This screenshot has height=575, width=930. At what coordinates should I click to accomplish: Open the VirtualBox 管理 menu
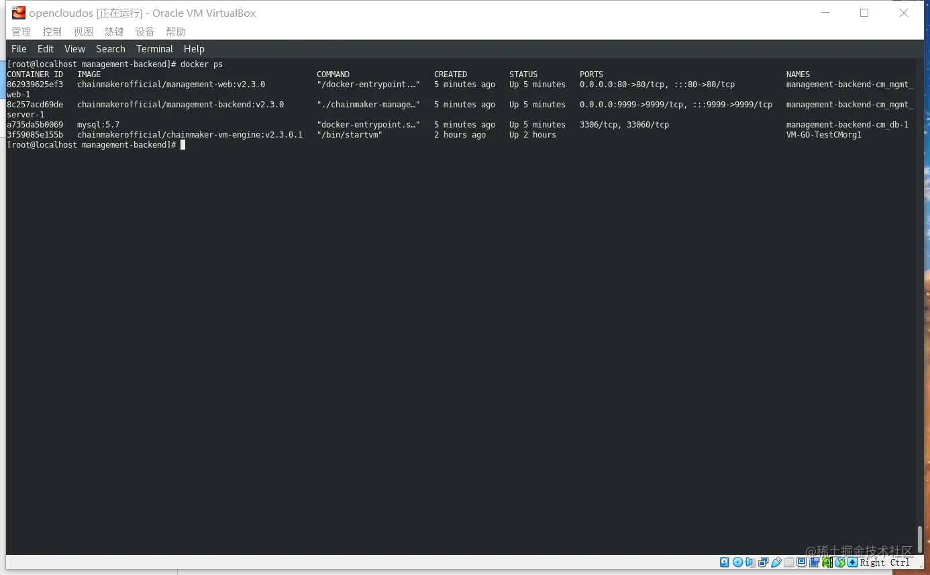point(21,32)
